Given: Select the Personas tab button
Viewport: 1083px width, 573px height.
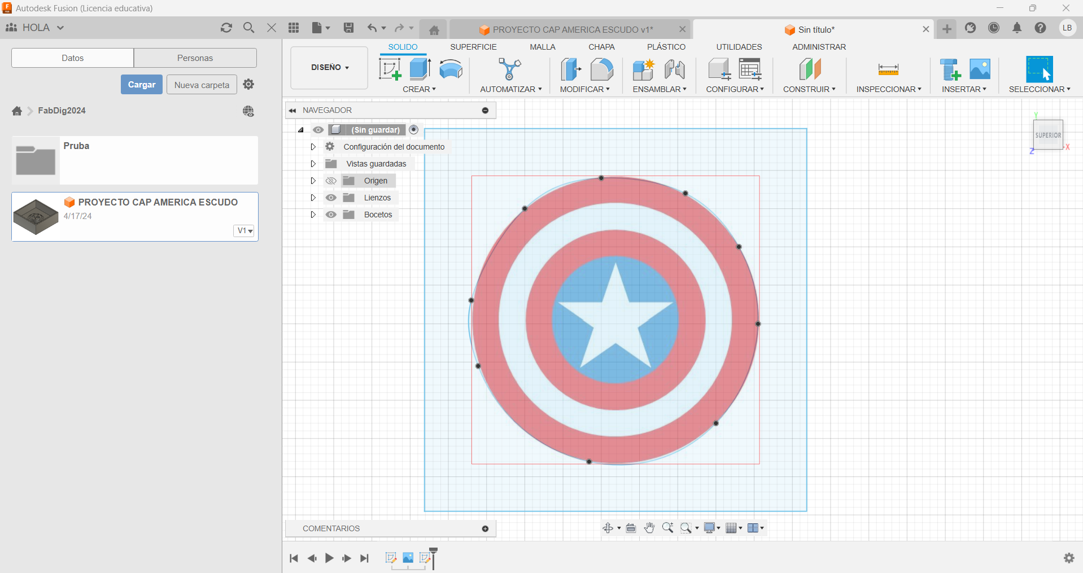Looking at the screenshot, I should click(195, 58).
